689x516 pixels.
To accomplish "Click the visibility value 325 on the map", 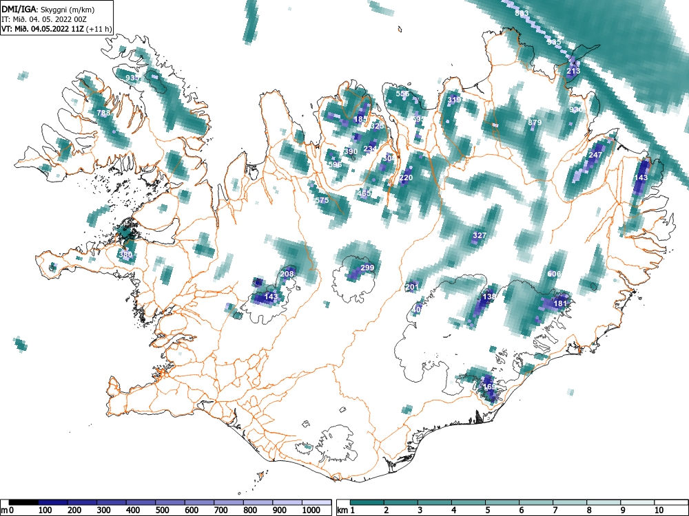I will click(x=377, y=126).
